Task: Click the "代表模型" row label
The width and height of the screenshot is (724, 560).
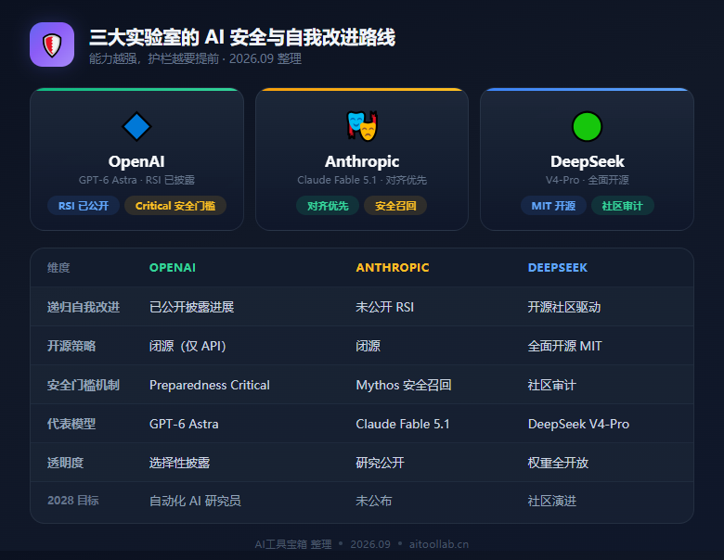Action: (x=71, y=424)
